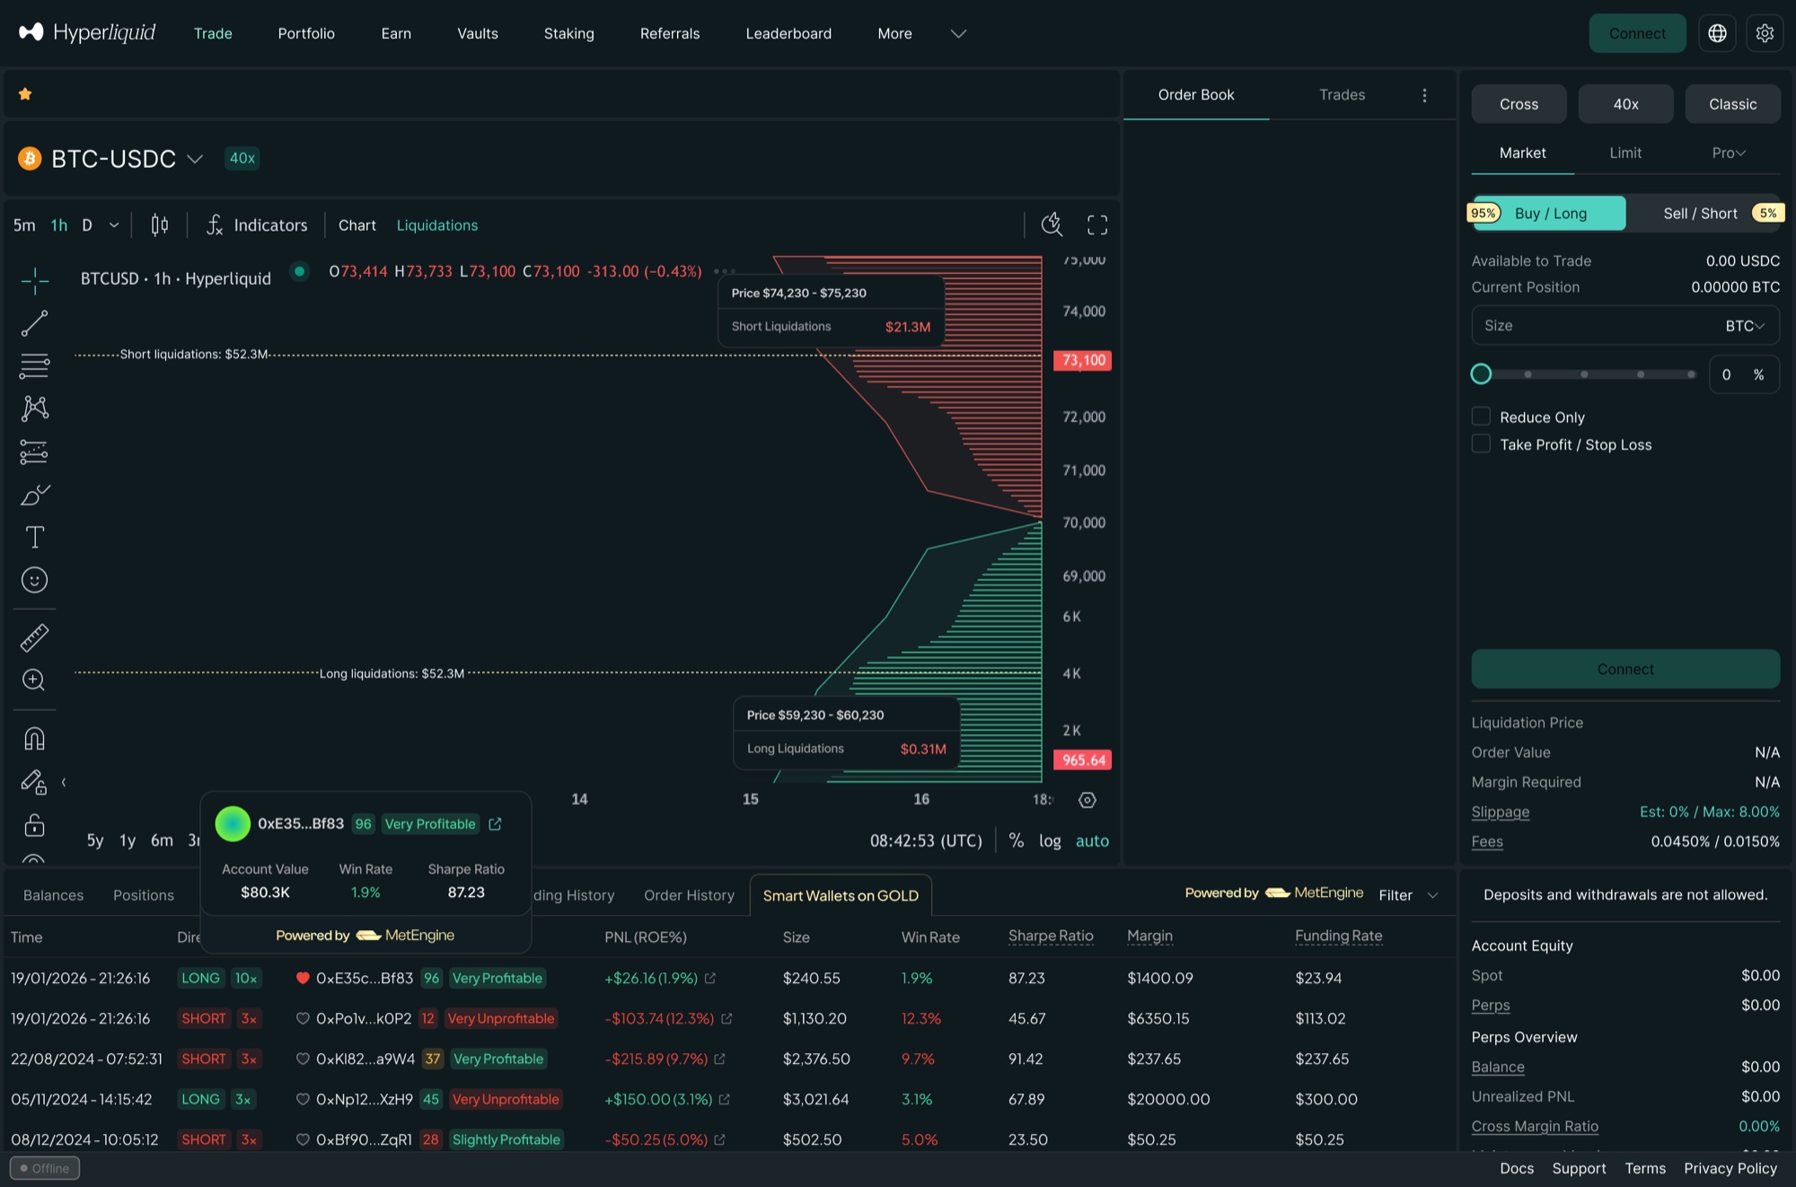Open the Fibonacci retracement tools
Viewport: 1796px width, 1187px height.
click(34, 365)
